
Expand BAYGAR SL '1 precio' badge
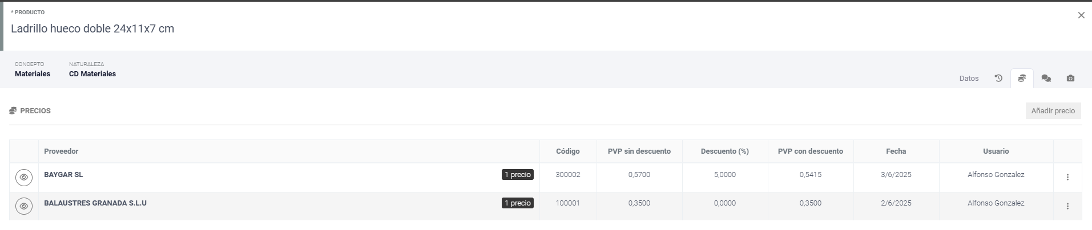(517, 175)
